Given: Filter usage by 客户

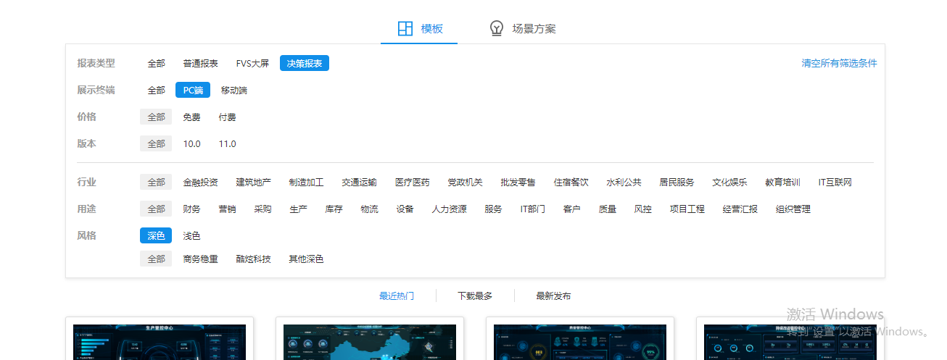Looking at the screenshot, I should coord(571,209).
